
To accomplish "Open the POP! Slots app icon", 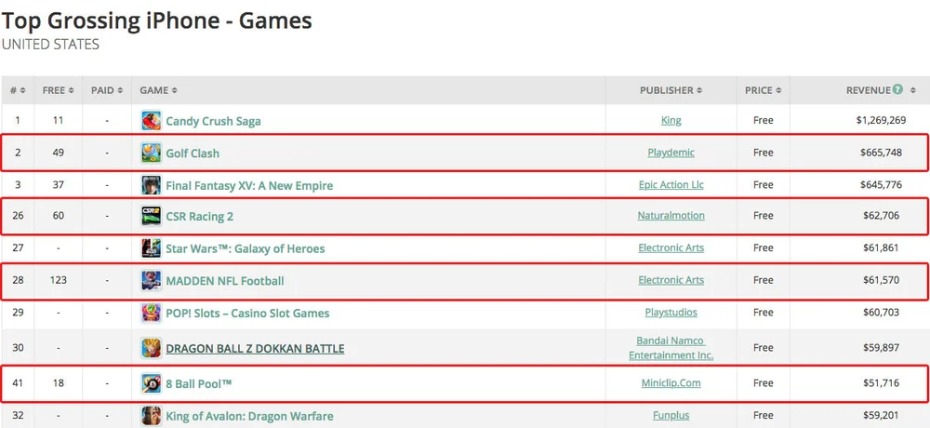I will [x=152, y=313].
